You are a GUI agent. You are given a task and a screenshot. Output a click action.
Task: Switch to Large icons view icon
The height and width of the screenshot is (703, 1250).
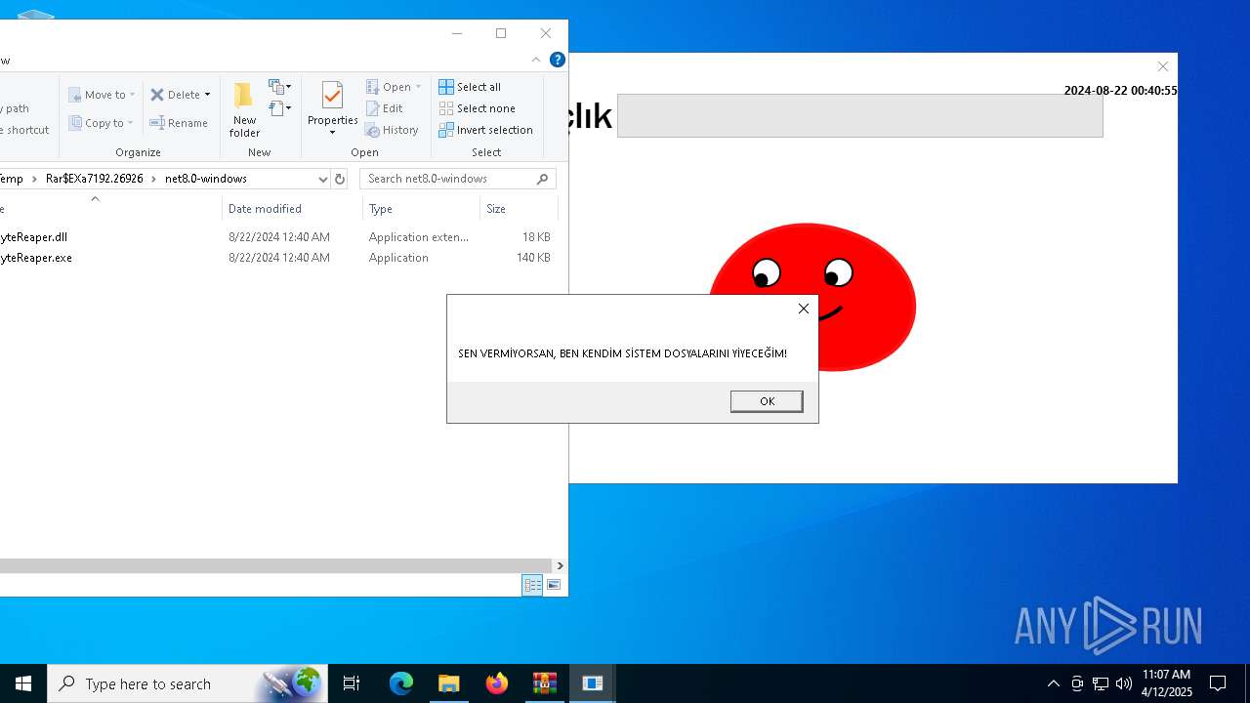tap(554, 585)
